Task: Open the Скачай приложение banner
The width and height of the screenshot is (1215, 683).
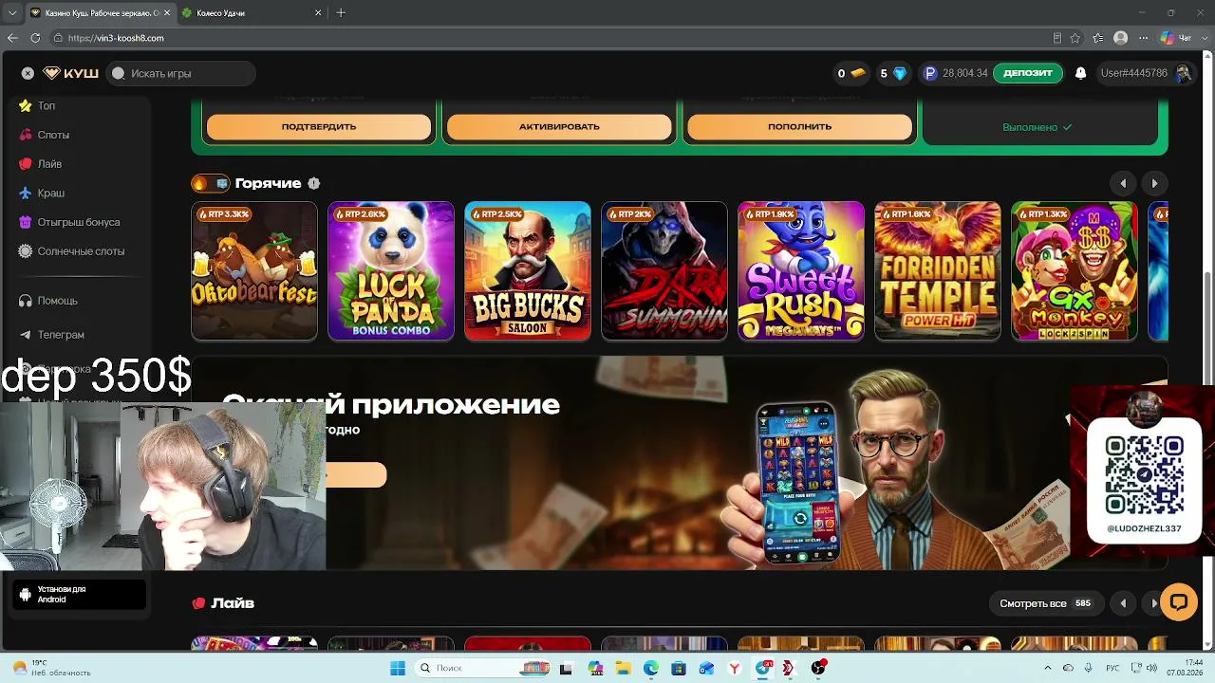Action: 679,465
